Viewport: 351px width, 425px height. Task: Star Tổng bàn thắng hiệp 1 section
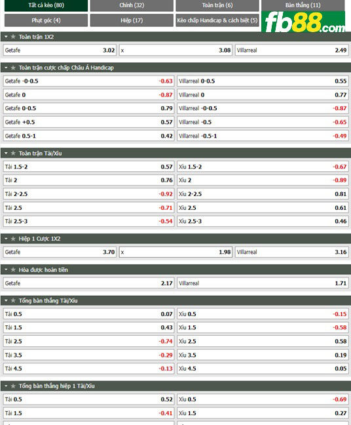pos(13,386)
